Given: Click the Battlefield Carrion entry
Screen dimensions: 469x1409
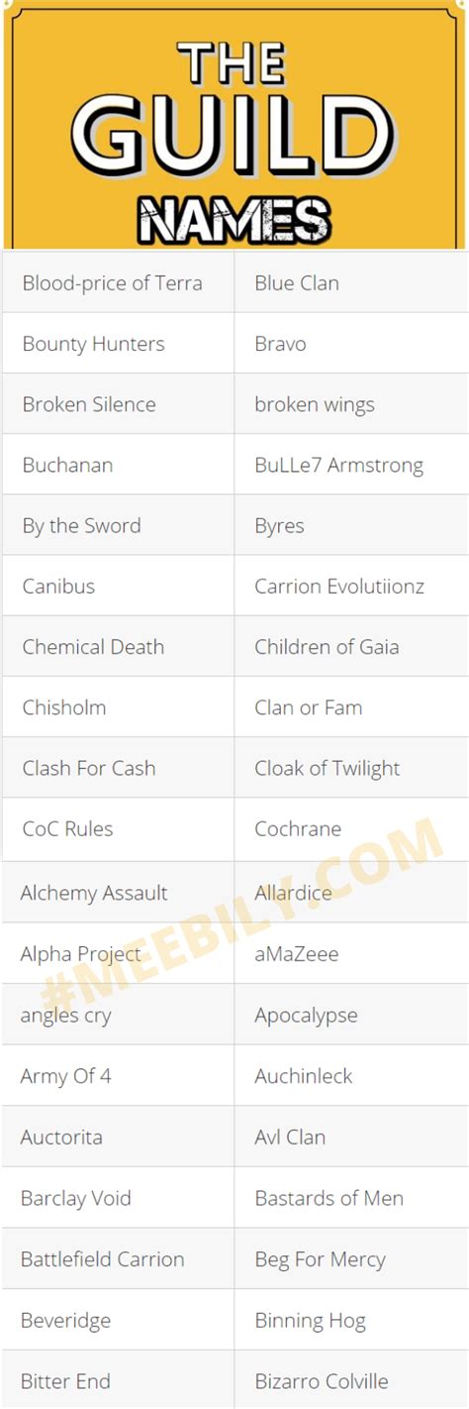Looking at the screenshot, I should click(x=118, y=1258).
